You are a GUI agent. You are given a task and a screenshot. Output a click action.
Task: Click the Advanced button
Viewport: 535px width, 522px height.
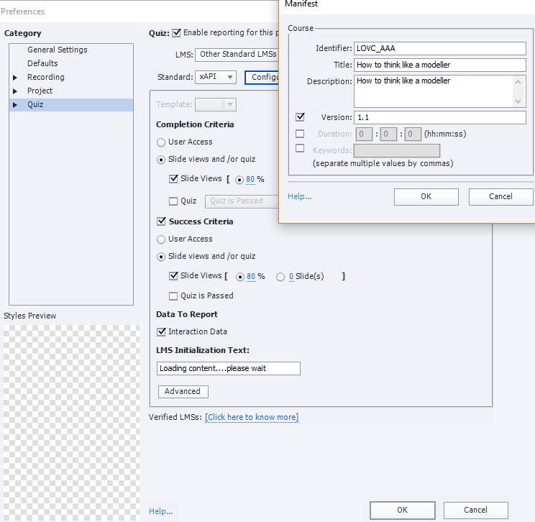183,391
